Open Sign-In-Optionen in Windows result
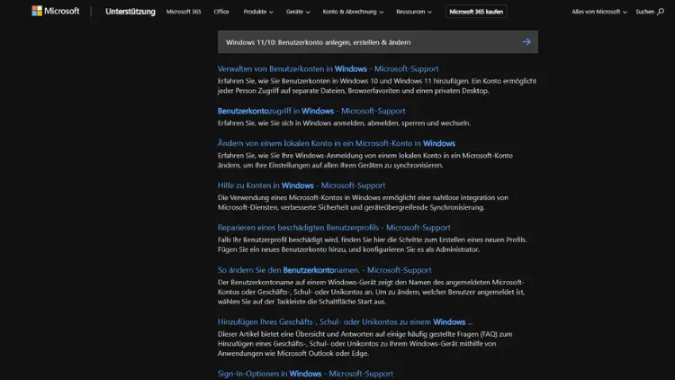This screenshot has height=380, width=675. tap(305, 374)
